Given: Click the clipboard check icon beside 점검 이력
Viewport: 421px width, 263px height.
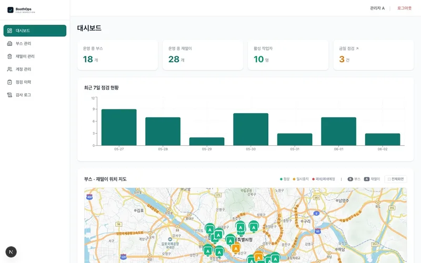Looking at the screenshot, I should (9, 82).
